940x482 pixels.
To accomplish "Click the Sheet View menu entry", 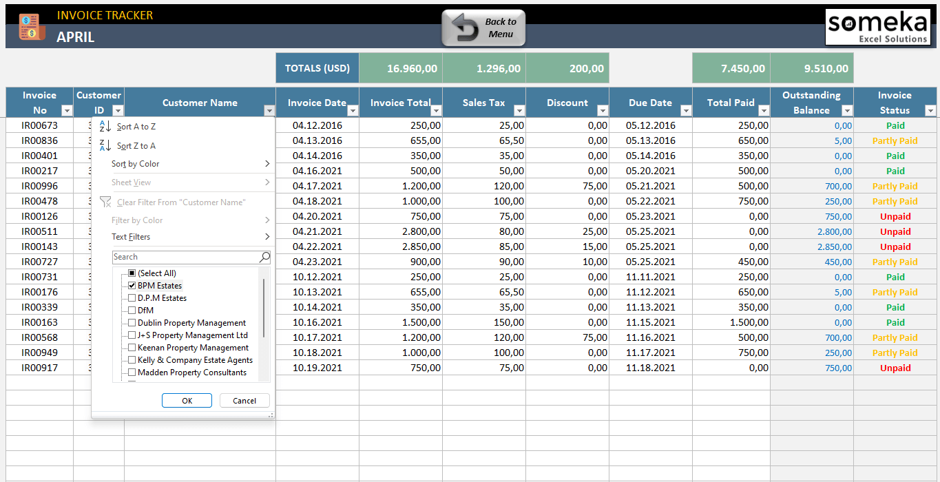I will (183, 182).
